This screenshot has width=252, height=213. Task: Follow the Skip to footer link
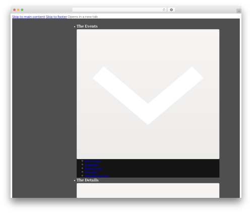56,17
